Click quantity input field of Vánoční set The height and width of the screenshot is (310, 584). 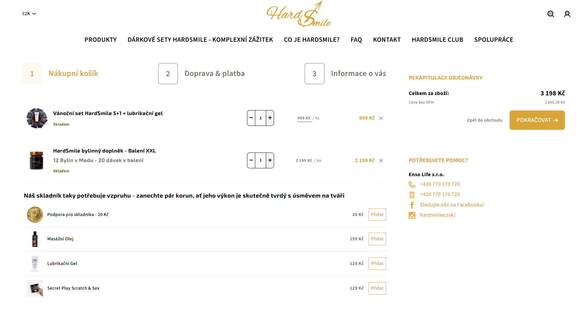tap(260, 118)
